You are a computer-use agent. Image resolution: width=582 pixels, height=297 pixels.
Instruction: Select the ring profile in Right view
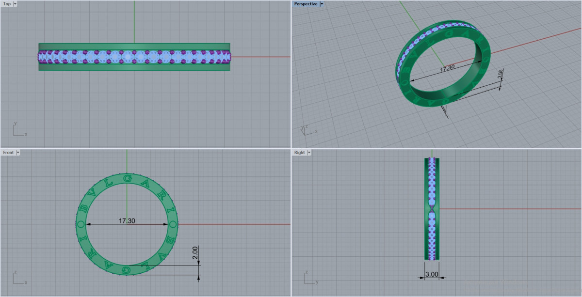[x=432, y=209]
